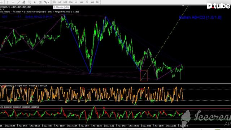Switch chart to M1 timeframe
231x130 pixels.
[55, 2]
